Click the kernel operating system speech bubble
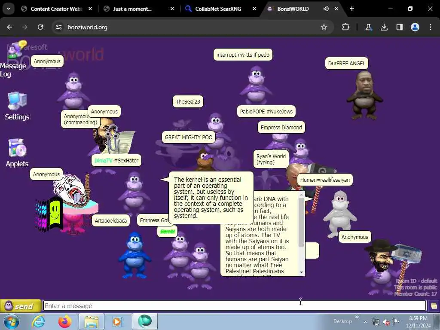Screen dimensions: 440x330 pyautogui.click(x=211, y=198)
